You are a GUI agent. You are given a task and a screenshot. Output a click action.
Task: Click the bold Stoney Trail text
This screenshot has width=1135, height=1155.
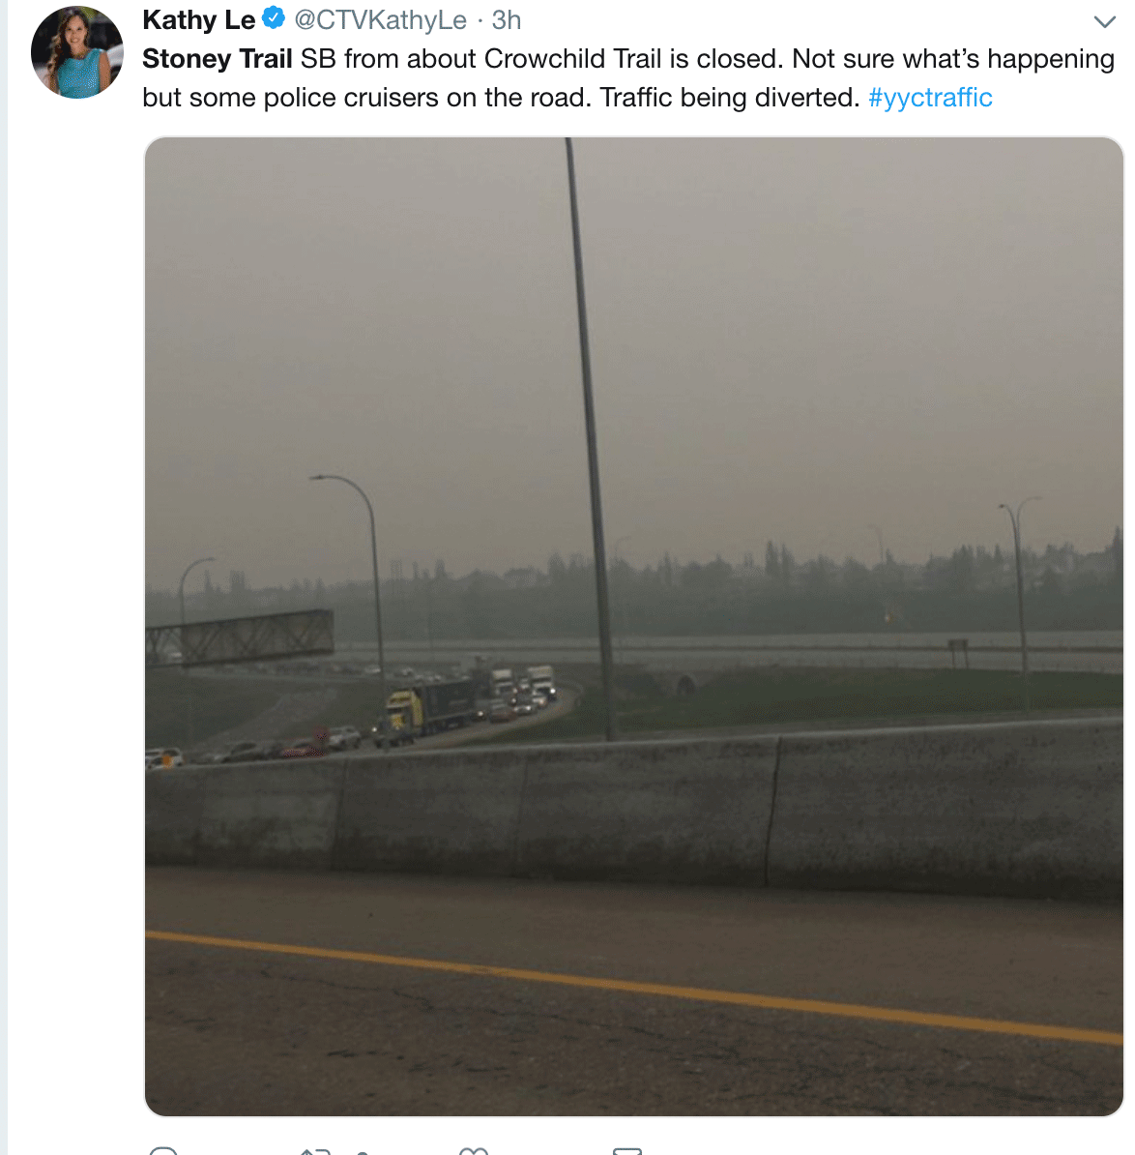click(218, 59)
